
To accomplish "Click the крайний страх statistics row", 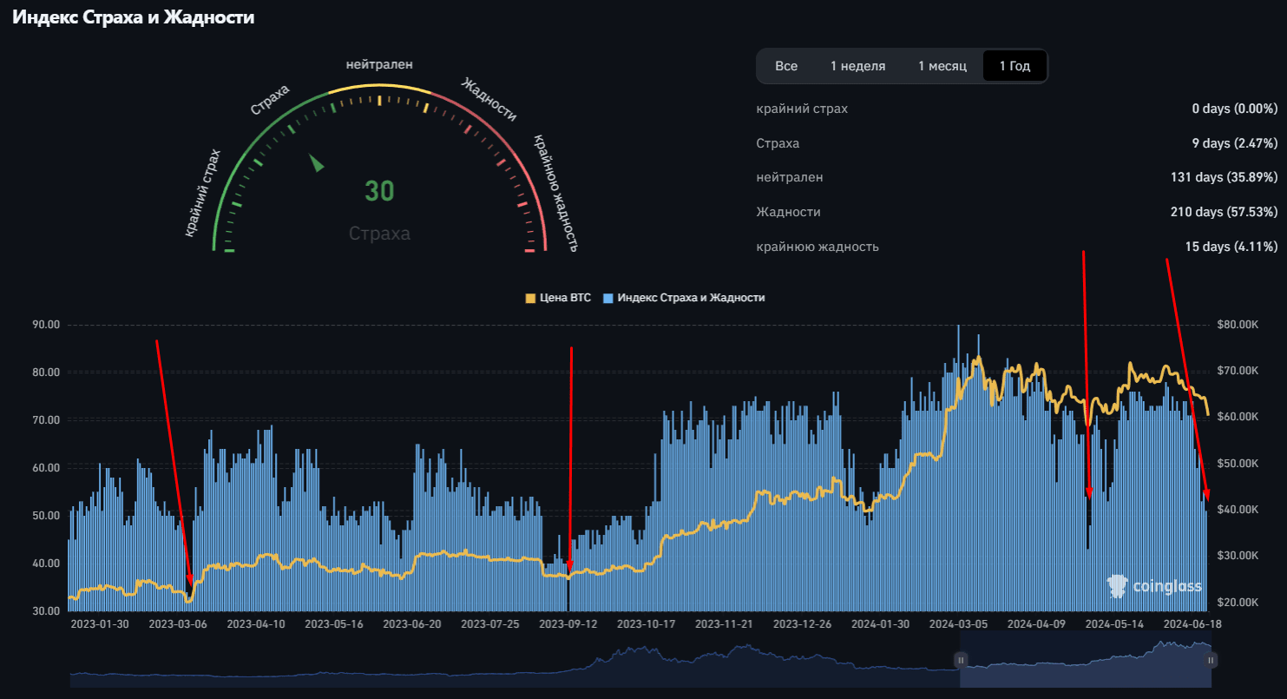I will [1016, 109].
